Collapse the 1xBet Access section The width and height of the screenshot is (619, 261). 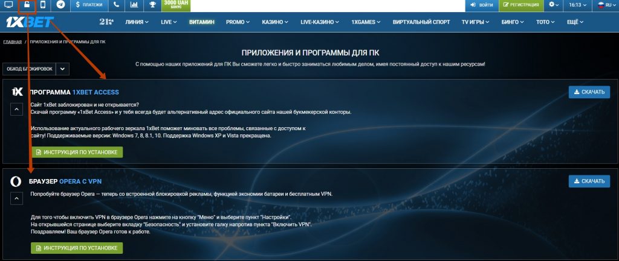[x=16, y=109]
